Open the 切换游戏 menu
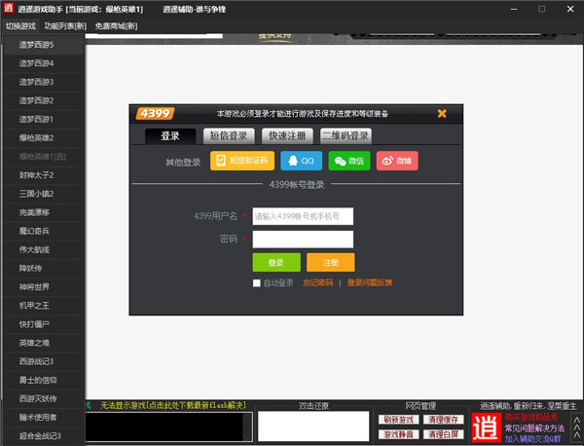Screen dimensions: 584x446 tap(20, 26)
